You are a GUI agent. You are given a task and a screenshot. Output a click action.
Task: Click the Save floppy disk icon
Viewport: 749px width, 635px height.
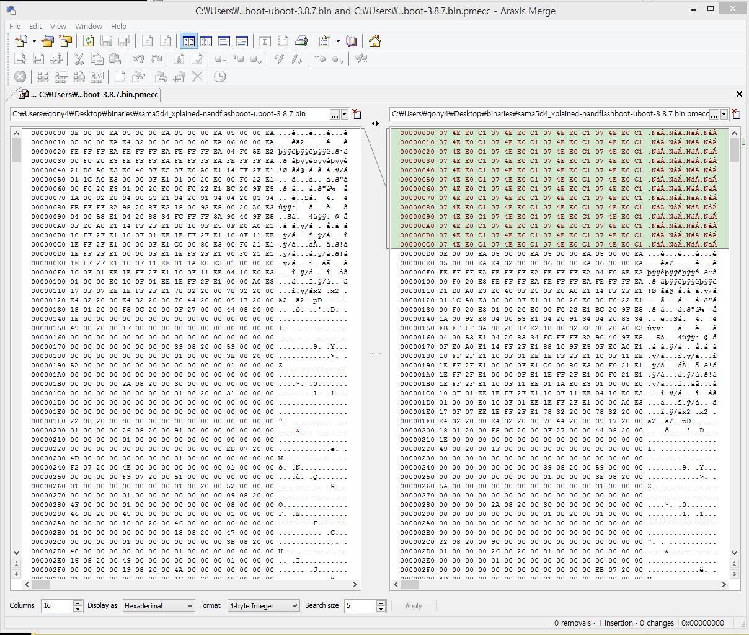pyautogui.click(x=106, y=42)
